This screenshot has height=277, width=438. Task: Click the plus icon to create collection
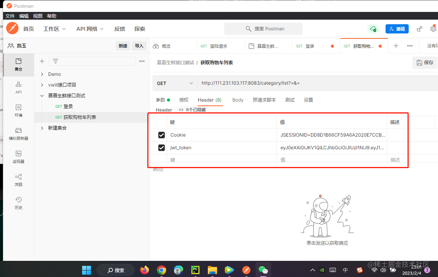42,61
